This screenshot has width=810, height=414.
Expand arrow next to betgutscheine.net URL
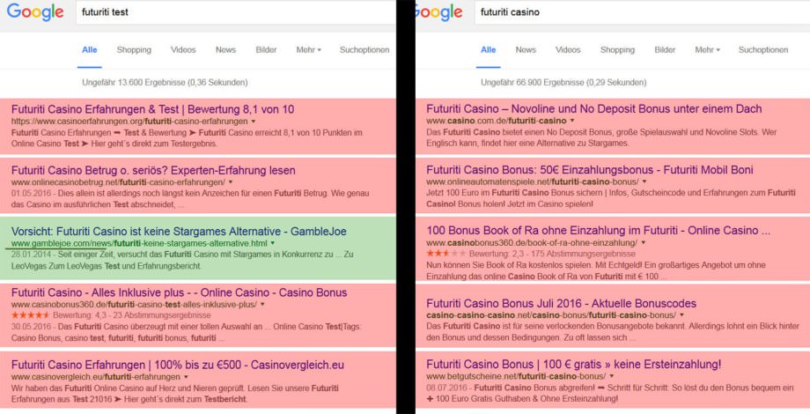tap(612, 376)
